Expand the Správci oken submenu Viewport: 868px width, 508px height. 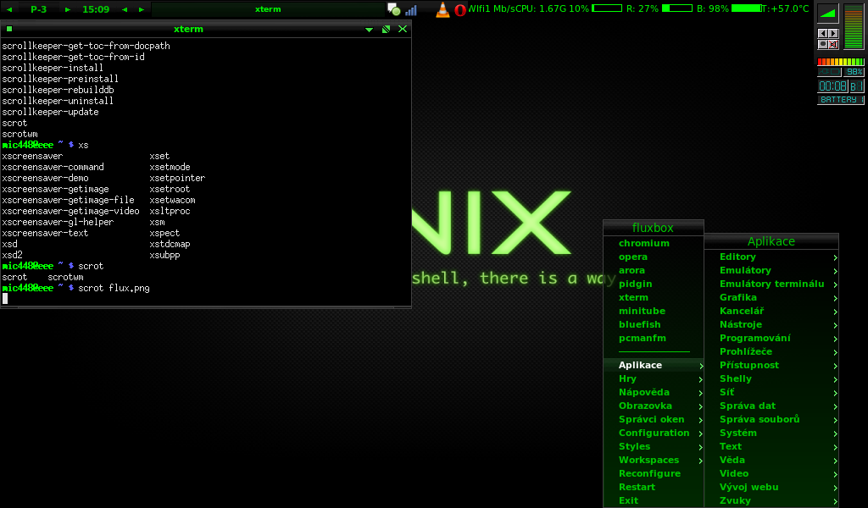(x=654, y=420)
